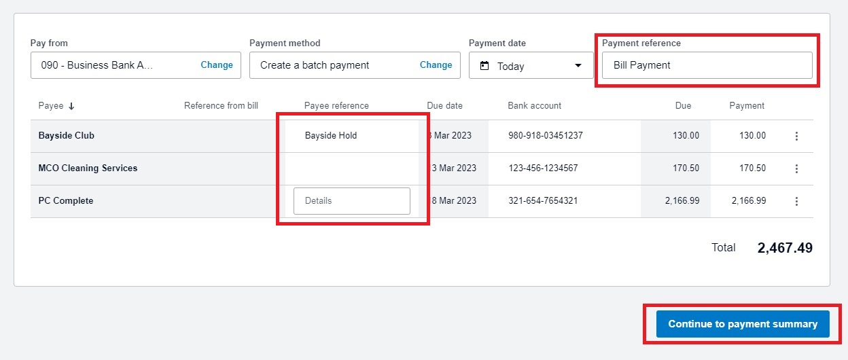Open the MCO Cleaning Services row options menu
This screenshot has height=360, width=848.
[796, 168]
